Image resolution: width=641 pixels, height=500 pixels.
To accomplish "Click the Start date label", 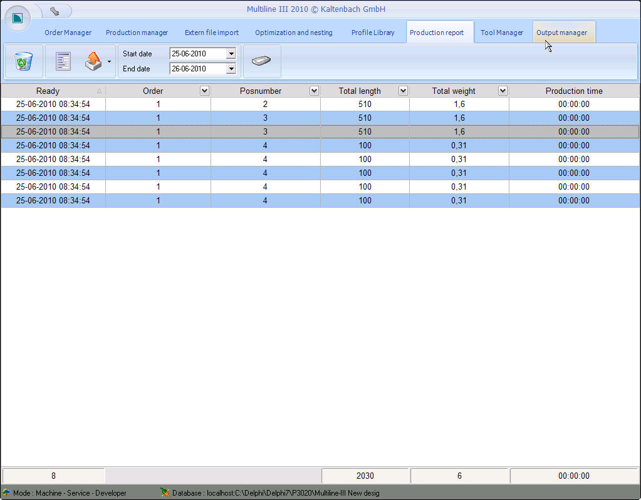I will (137, 53).
